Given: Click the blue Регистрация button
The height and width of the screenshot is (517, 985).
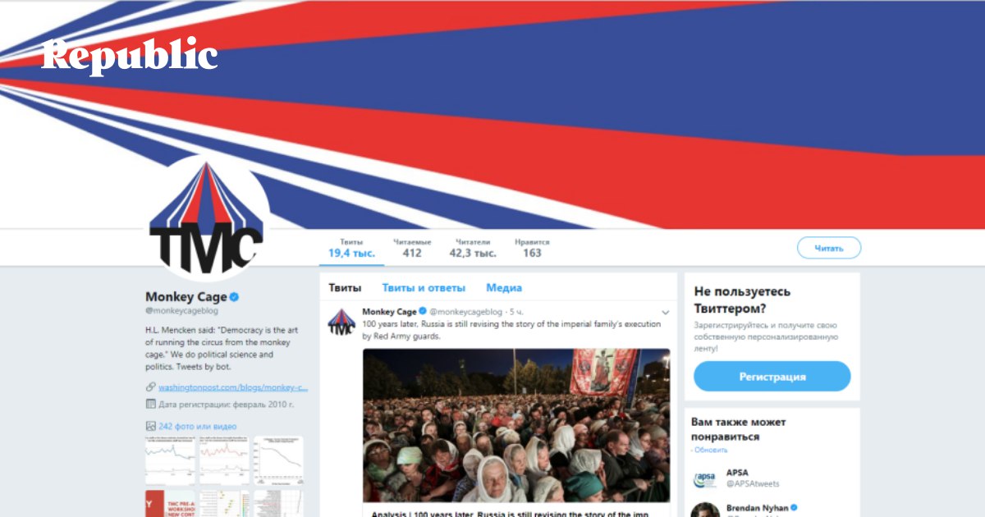Looking at the screenshot, I should click(772, 377).
